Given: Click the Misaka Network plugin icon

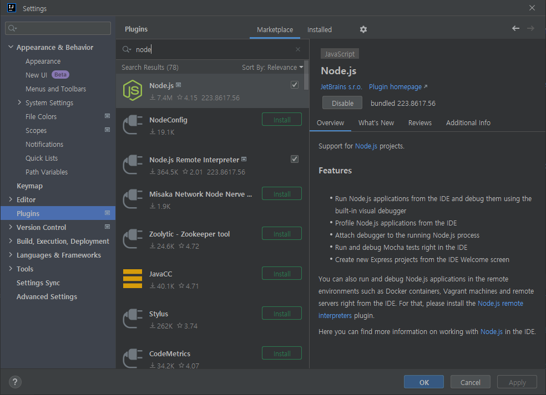Looking at the screenshot, I should click(x=132, y=199).
